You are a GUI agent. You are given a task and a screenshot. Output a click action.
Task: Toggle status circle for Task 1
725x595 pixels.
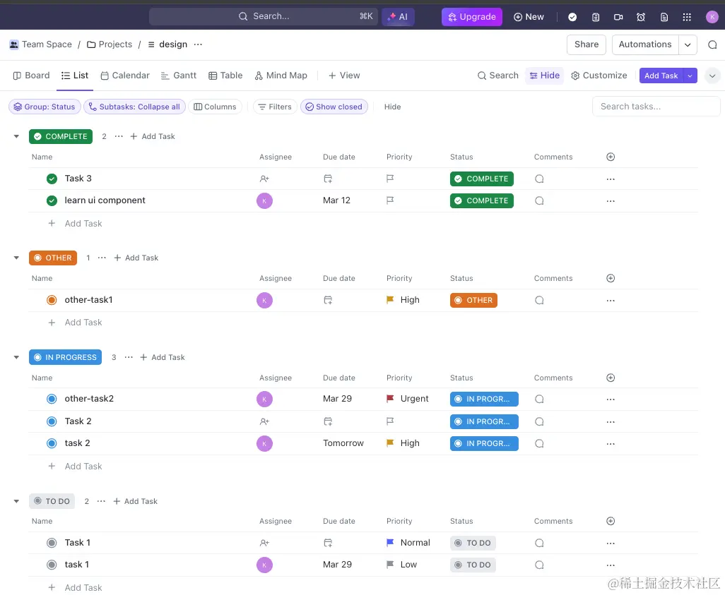pyautogui.click(x=52, y=543)
